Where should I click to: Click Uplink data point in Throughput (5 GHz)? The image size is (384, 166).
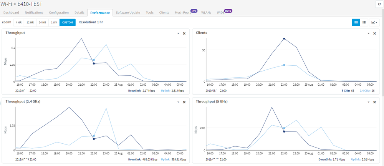point(284,128)
